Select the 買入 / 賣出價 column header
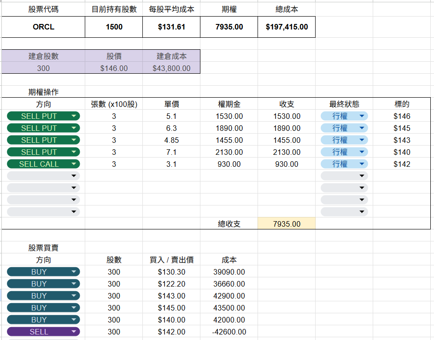This screenshot has height=340, width=434. click(x=171, y=260)
